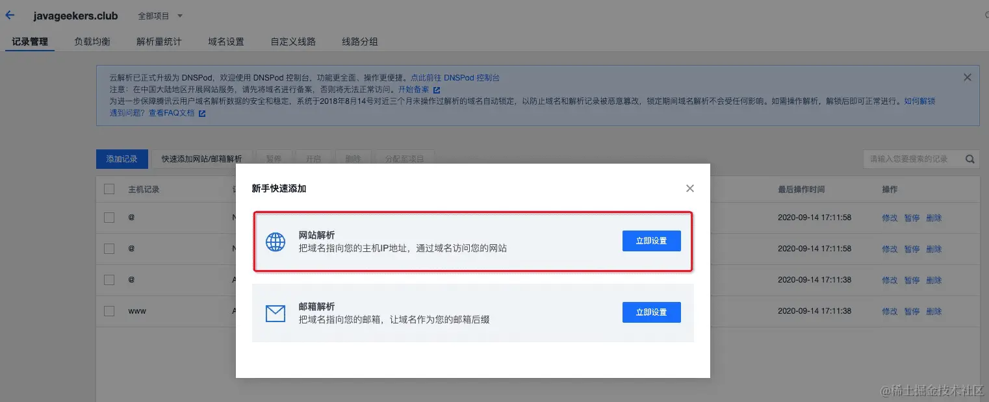Check the checkbox for the www record row
The width and height of the screenshot is (989, 402).
click(x=109, y=310)
